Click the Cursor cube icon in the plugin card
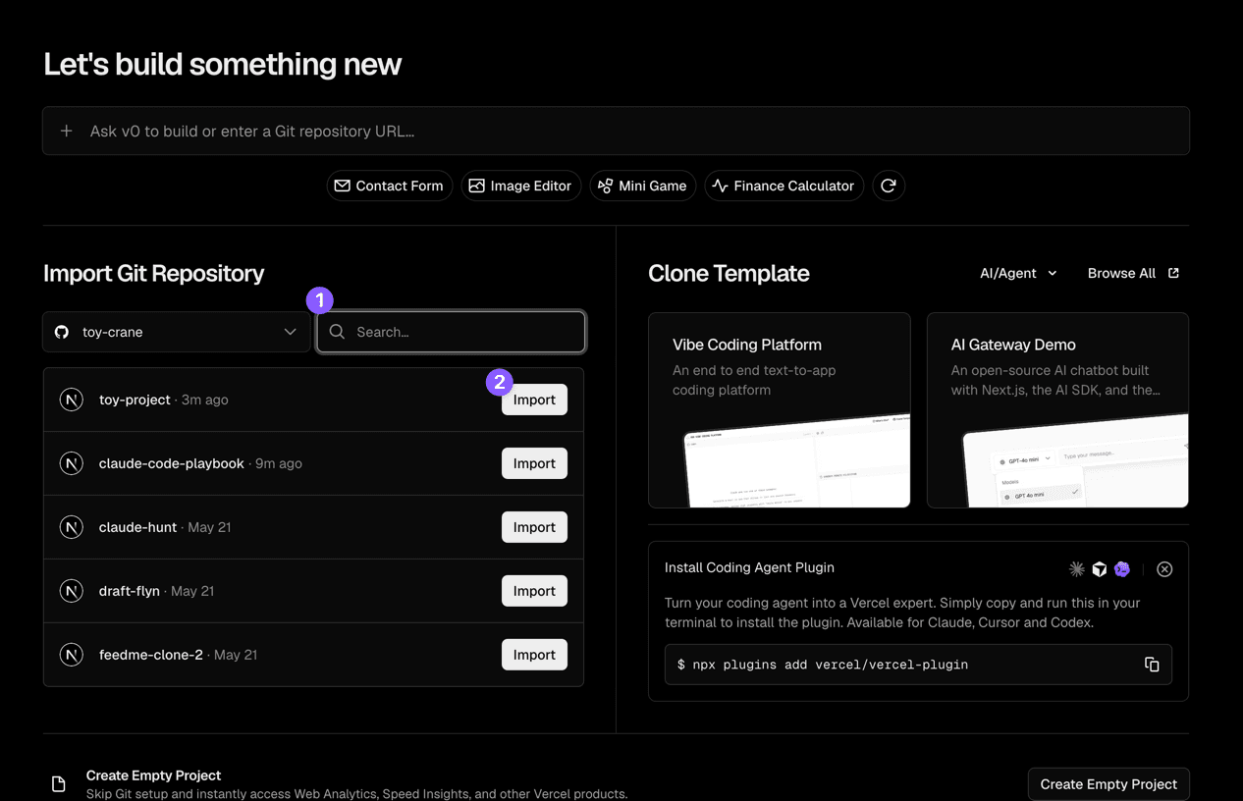 (x=1100, y=569)
